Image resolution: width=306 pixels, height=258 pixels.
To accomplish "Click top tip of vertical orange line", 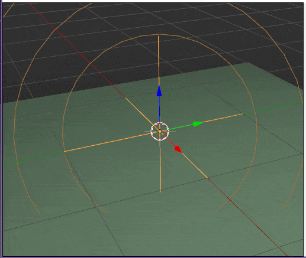I will click(159, 37).
